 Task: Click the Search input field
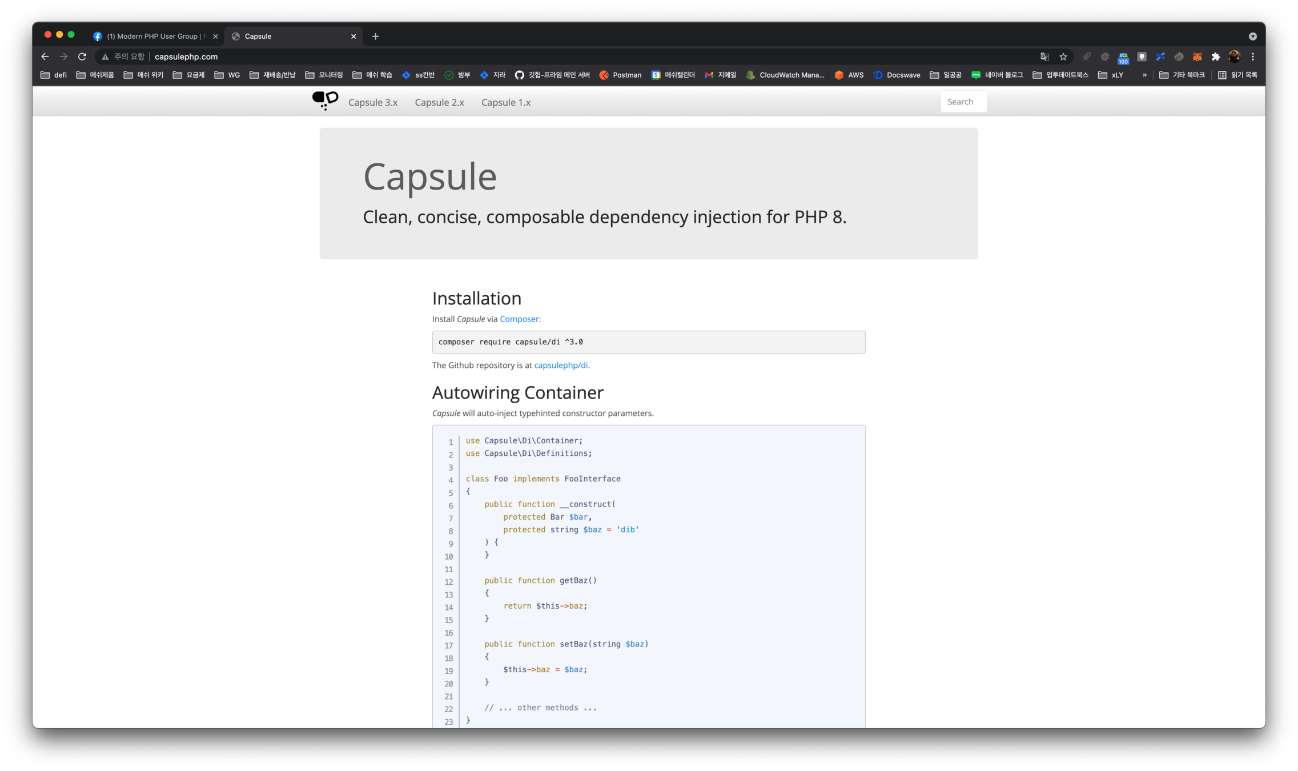963,102
